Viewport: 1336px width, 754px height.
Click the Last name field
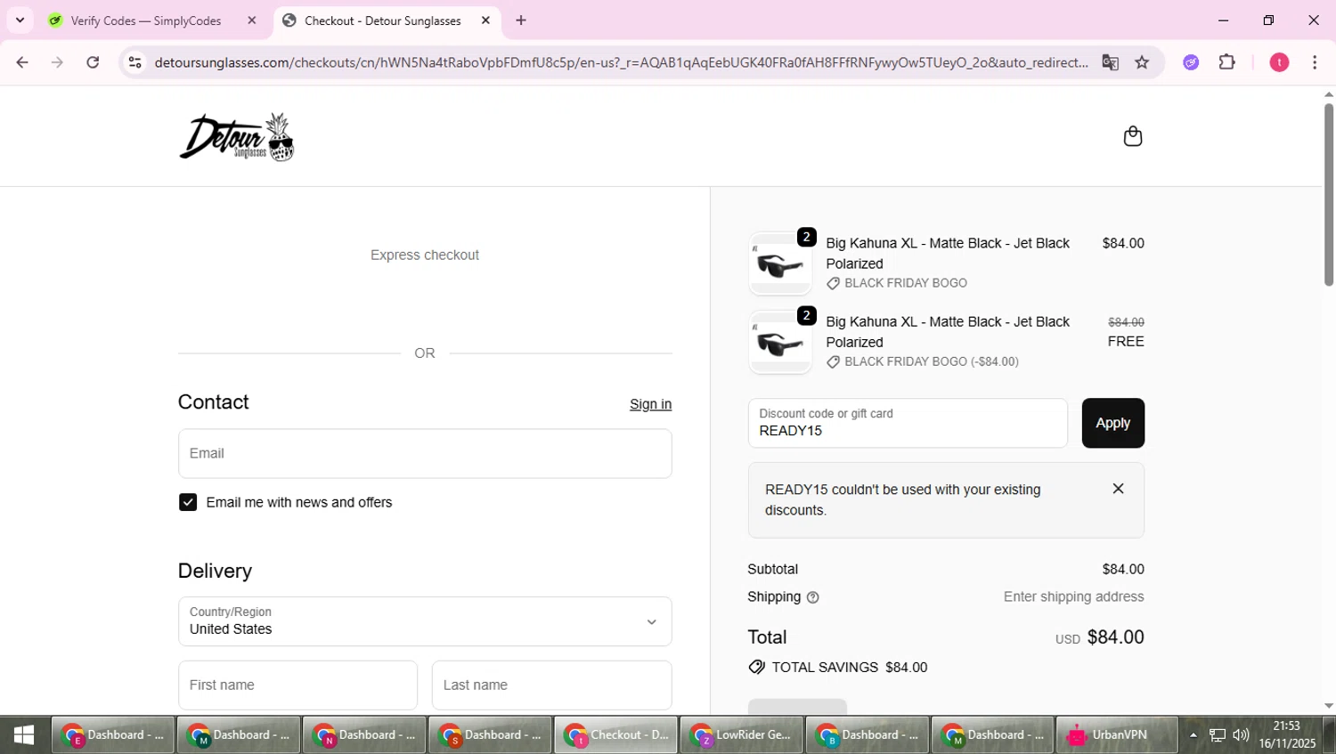[x=551, y=685]
